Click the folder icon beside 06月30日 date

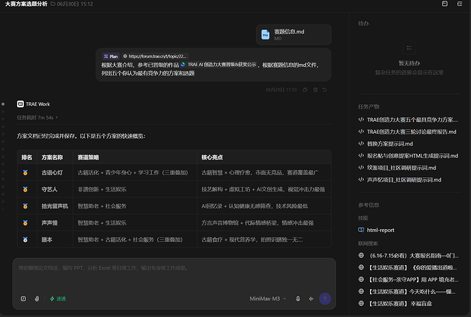(x=53, y=3)
